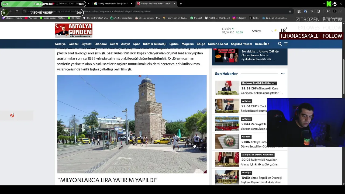
Task: Open the 22:39 CHP Milletvekili Kaya news
Action: (x=262, y=91)
